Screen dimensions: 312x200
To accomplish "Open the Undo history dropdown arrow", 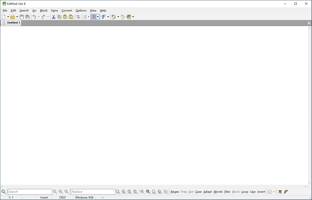I will 39,17.
